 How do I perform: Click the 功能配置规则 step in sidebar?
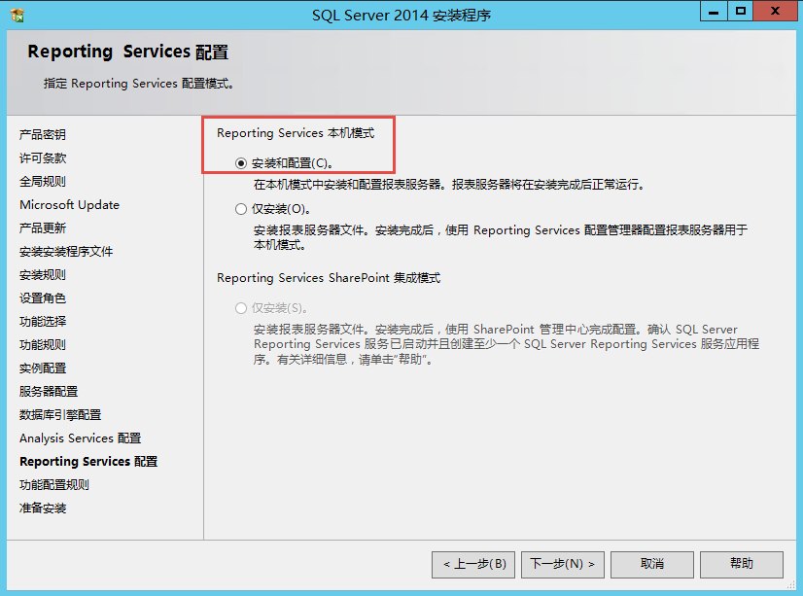point(54,485)
